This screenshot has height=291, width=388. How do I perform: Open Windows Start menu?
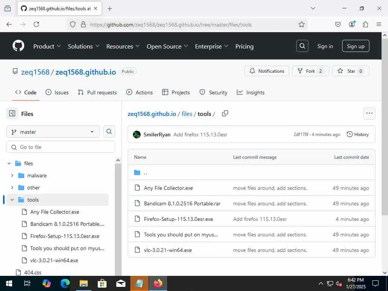tap(9, 283)
